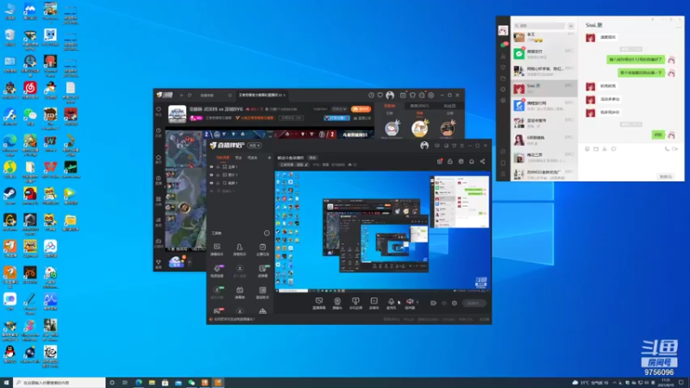Viewport: 690px width, 388px height.
Task: Switch to first tab in Douyu right panel
Action: 390,106
